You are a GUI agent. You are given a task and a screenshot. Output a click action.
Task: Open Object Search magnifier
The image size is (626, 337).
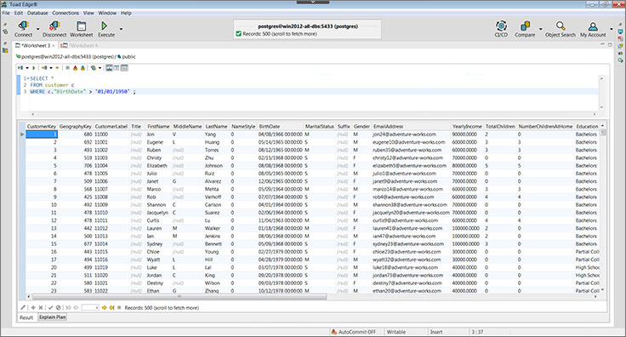561,26
